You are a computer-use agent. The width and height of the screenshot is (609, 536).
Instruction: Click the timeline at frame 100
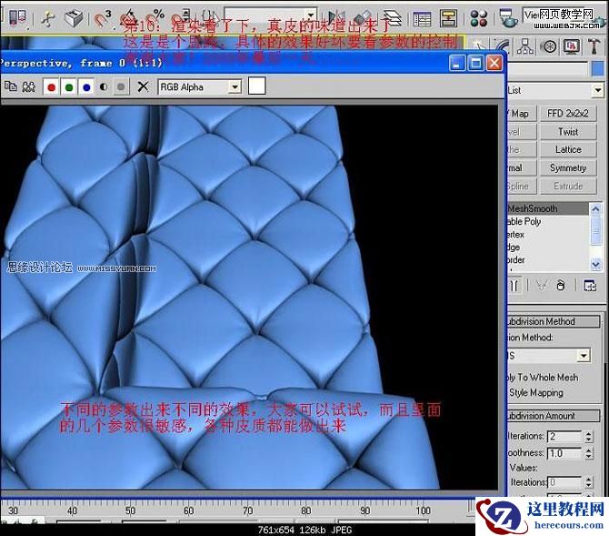click(423, 510)
